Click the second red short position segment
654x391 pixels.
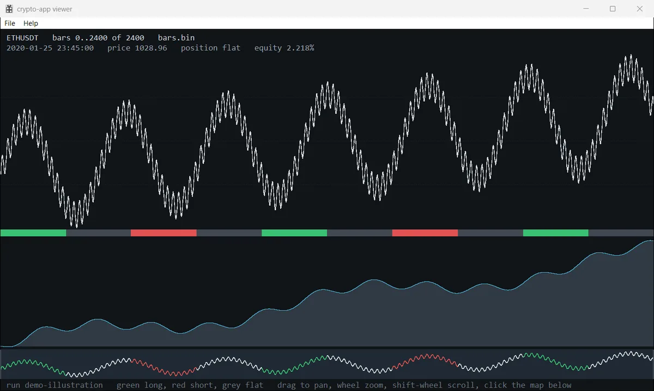pos(425,233)
